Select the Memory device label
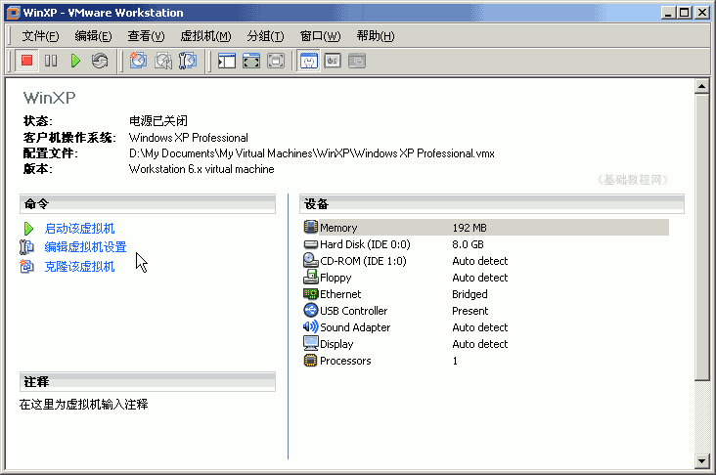Screen dimensions: 716x475 coord(338,228)
